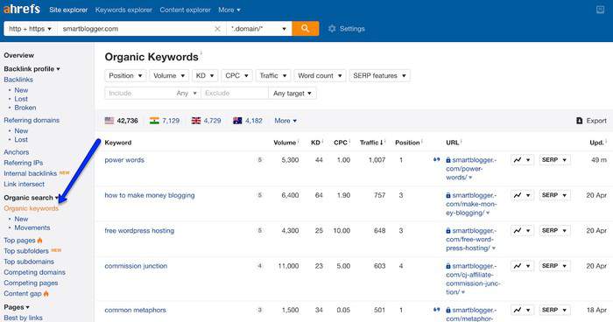Open the SERP features filter dropdown

[x=379, y=75]
